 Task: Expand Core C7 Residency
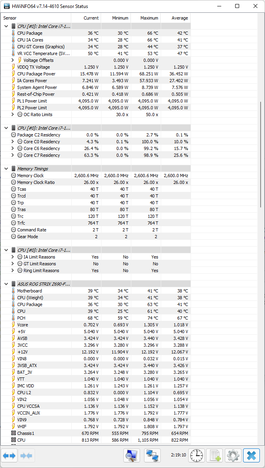click(x=12, y=155)
